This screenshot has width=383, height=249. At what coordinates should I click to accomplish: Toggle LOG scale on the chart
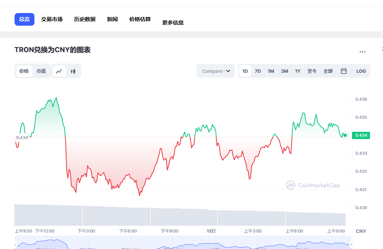(361, 71)
